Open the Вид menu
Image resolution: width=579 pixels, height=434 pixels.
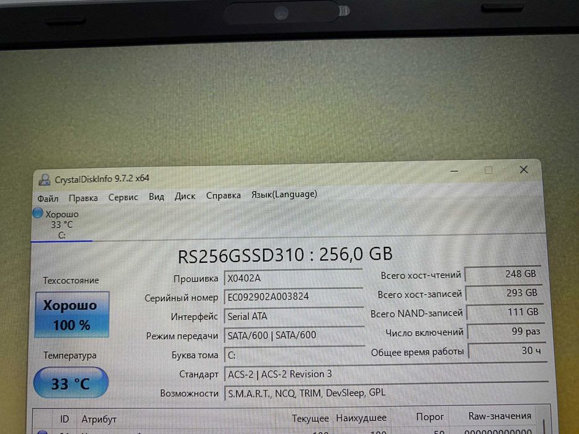(156, 197)
